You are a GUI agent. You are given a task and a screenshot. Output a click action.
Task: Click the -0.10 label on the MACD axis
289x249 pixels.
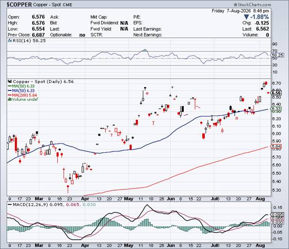click(277, 239)
